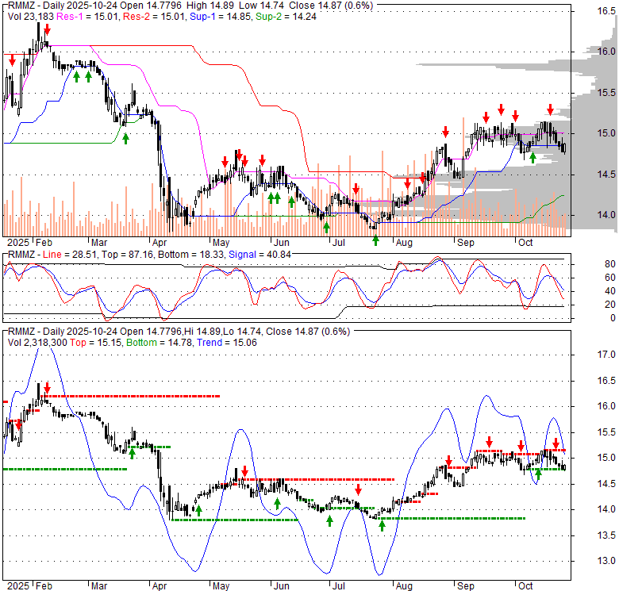The height and width of the screenshot is (591, 619).
Task: Select the Sup-2 = 14.24 legend entry
Action: (x=286, y=17)
